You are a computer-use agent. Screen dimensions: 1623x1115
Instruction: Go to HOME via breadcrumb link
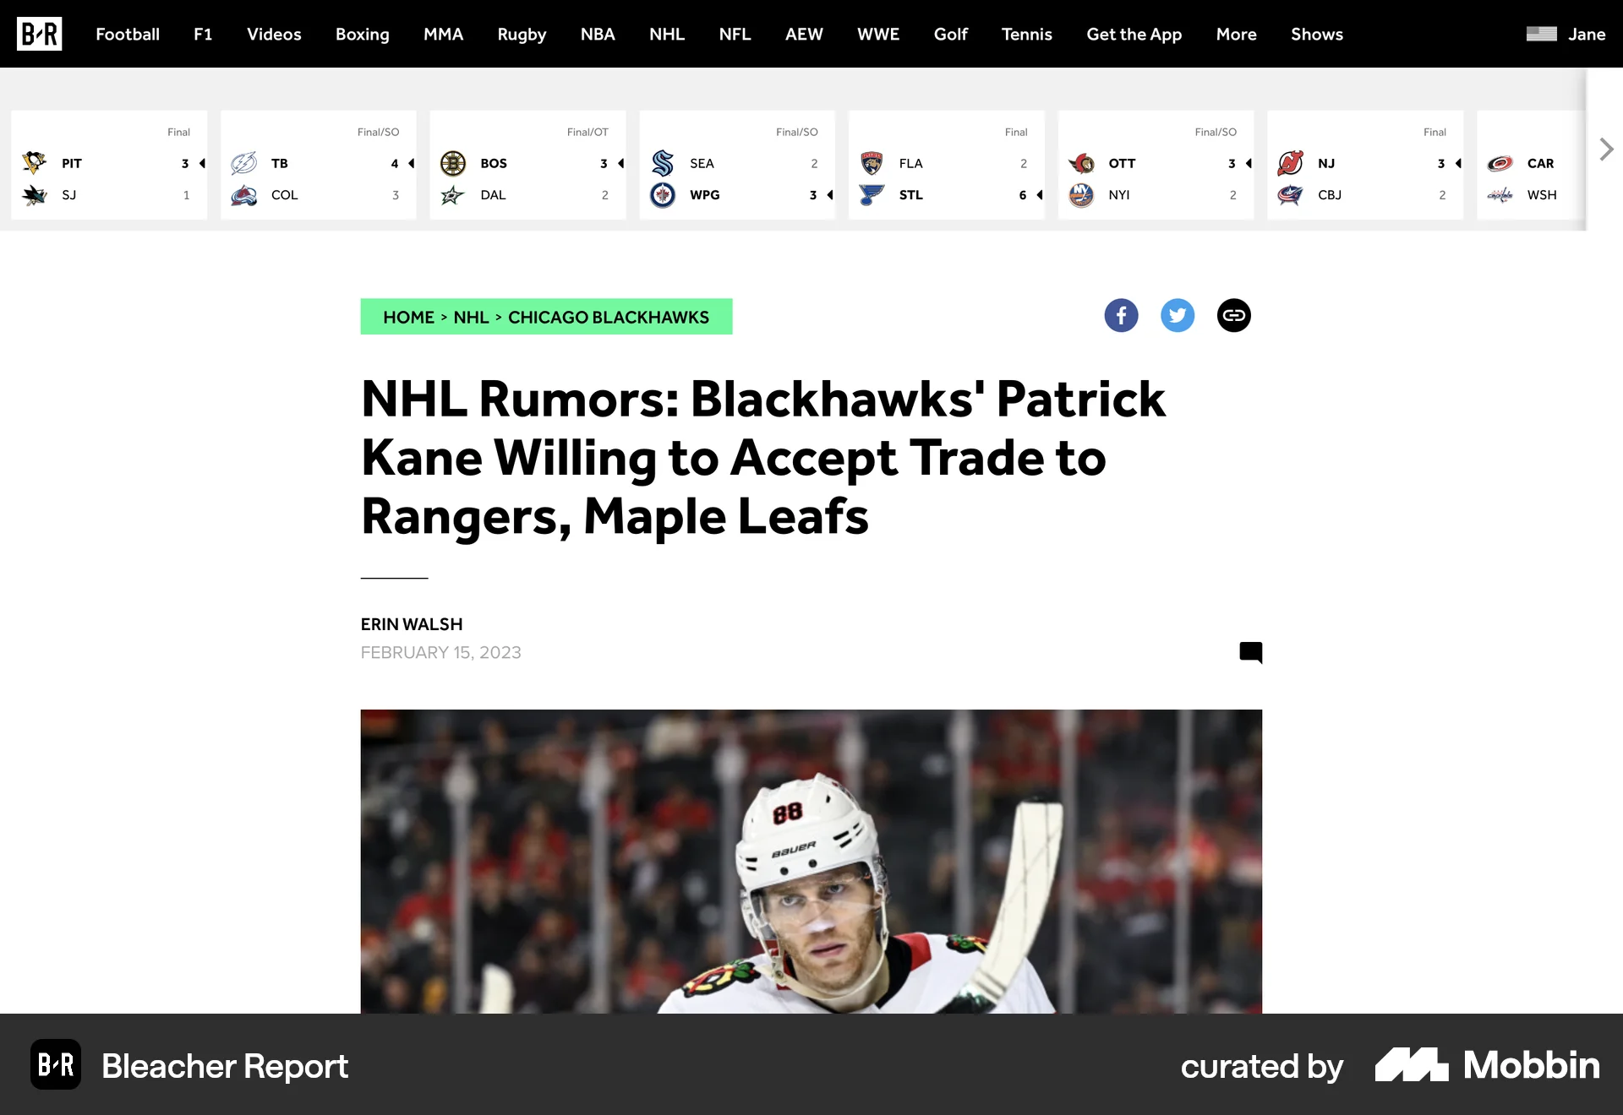click(x=409, y=317)
